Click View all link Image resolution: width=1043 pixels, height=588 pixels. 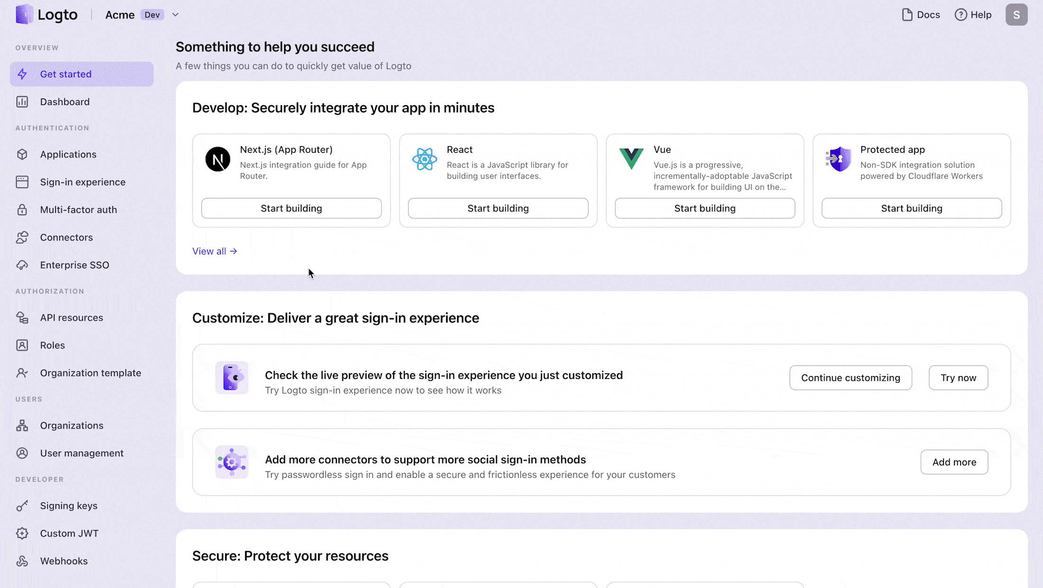214,251
